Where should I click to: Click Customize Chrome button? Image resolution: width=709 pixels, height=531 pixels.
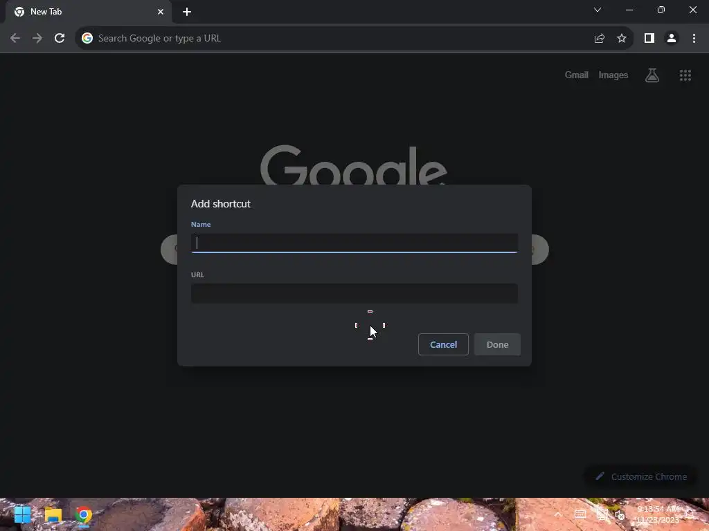point(641,477)
